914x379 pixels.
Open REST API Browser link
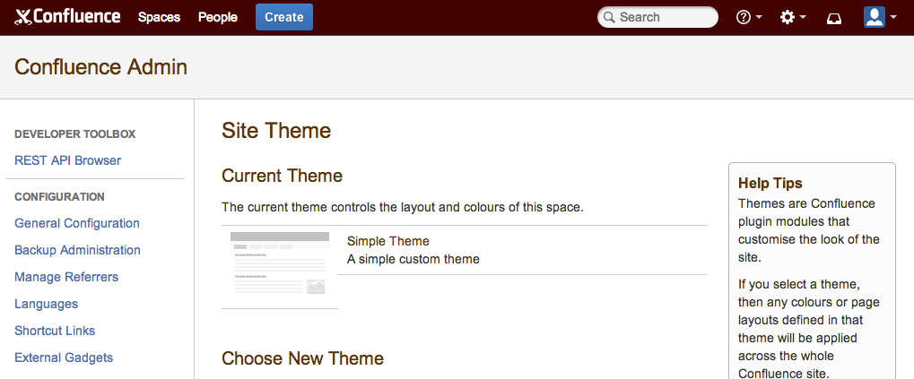click(67, 160)
